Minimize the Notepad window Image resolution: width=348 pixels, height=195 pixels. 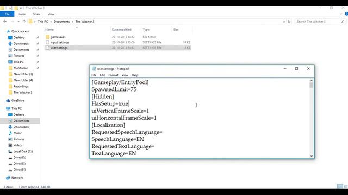click(285, 69)
